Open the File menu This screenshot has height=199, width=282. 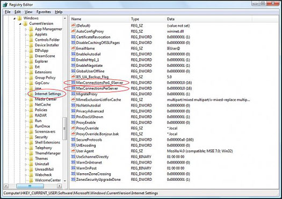click(8, 12)
